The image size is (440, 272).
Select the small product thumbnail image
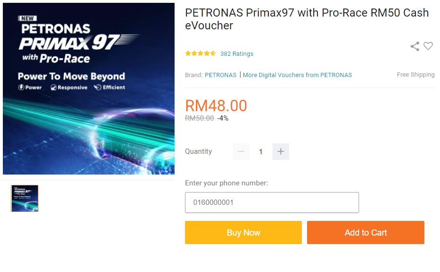[25, 198]
